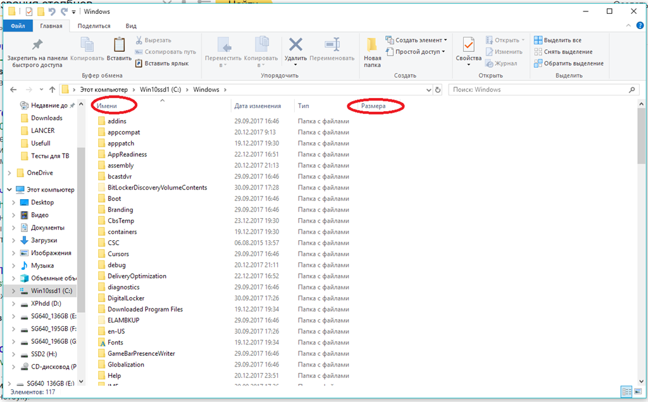Select the addins folder
Image resolution: width=648 pixels, height=402 pixels.
[117, 121]
